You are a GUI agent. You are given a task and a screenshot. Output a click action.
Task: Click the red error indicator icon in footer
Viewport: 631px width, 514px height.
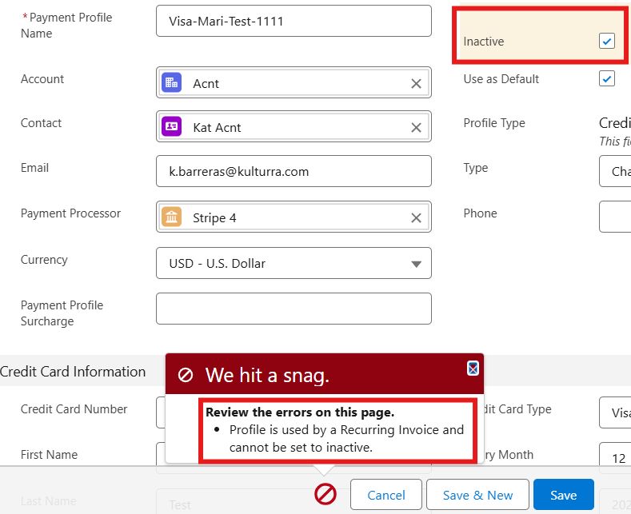pos(325,495)
